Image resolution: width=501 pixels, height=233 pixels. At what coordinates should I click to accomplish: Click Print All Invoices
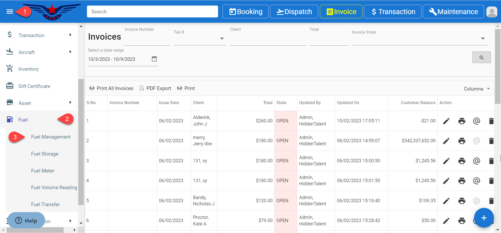[111, 88]
